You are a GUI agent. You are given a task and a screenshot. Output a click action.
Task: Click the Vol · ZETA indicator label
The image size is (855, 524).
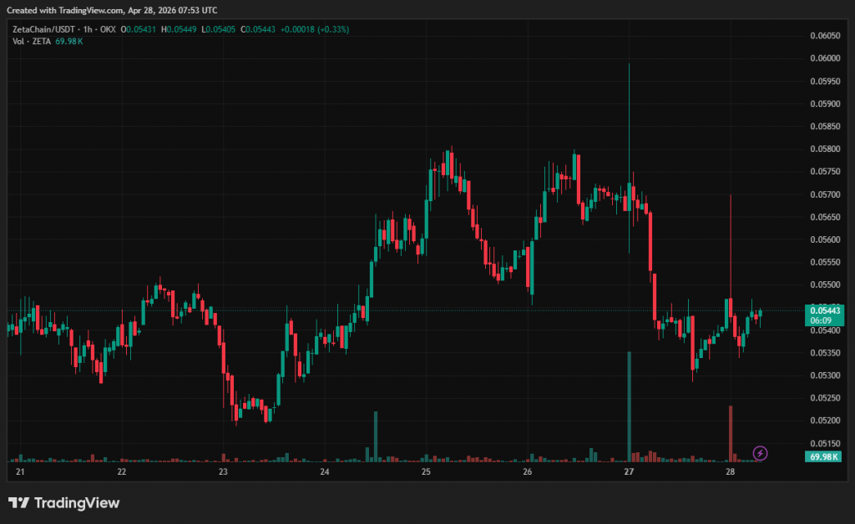click(x=32, y=41)
